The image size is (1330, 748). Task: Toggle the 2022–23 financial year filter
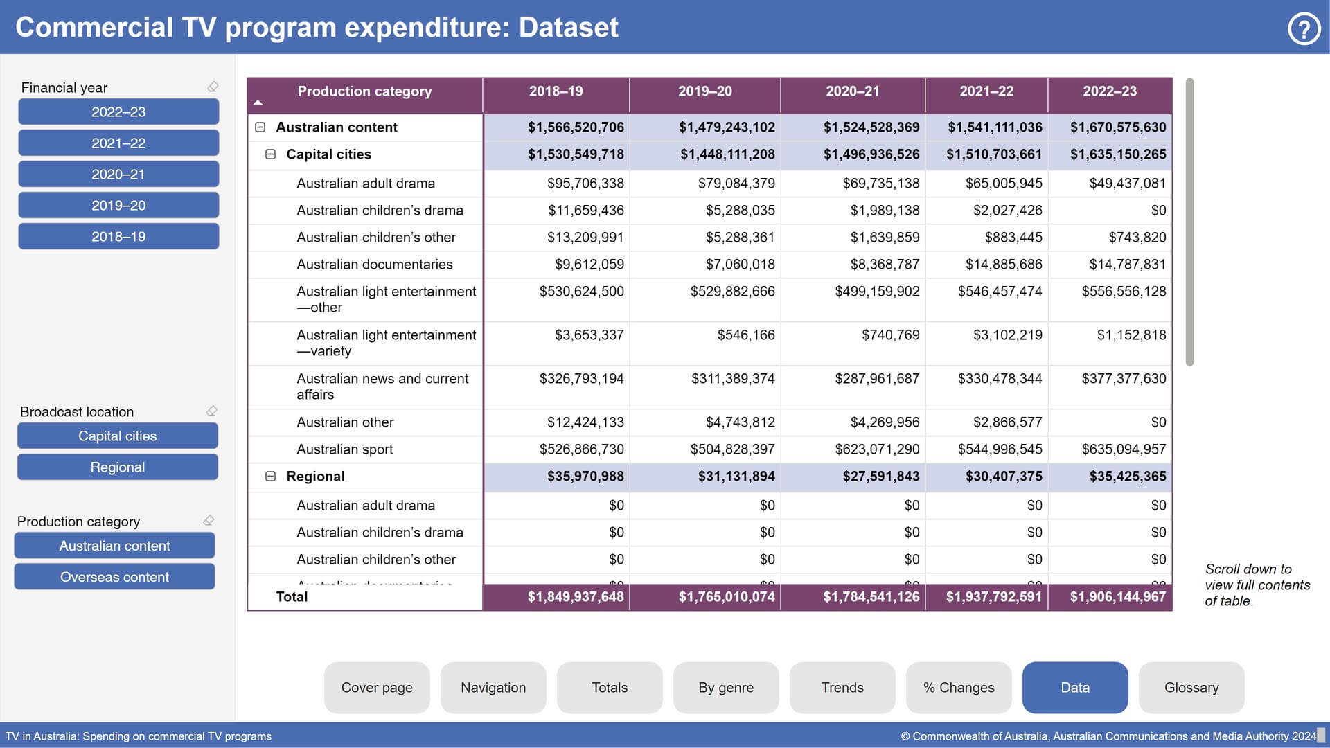pos(118,112)
